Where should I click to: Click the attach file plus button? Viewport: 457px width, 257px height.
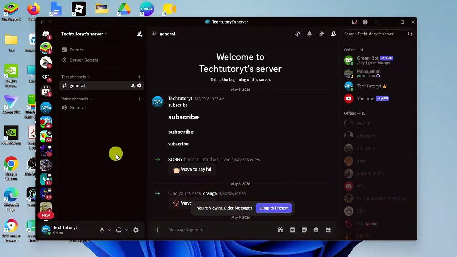point(157,230)
